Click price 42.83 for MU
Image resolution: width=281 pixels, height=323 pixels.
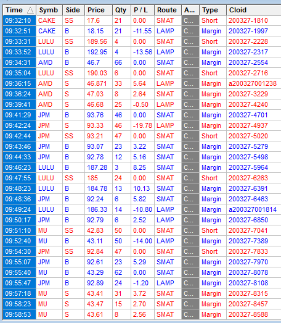[95, 231]
